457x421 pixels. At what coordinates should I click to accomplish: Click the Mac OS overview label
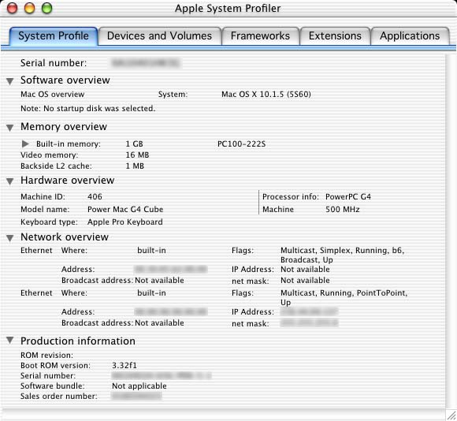[53, 95]
